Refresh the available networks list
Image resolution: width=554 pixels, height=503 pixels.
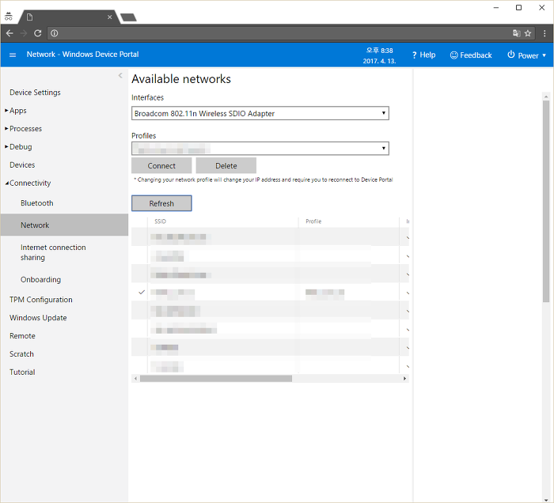tap(161, 203)
